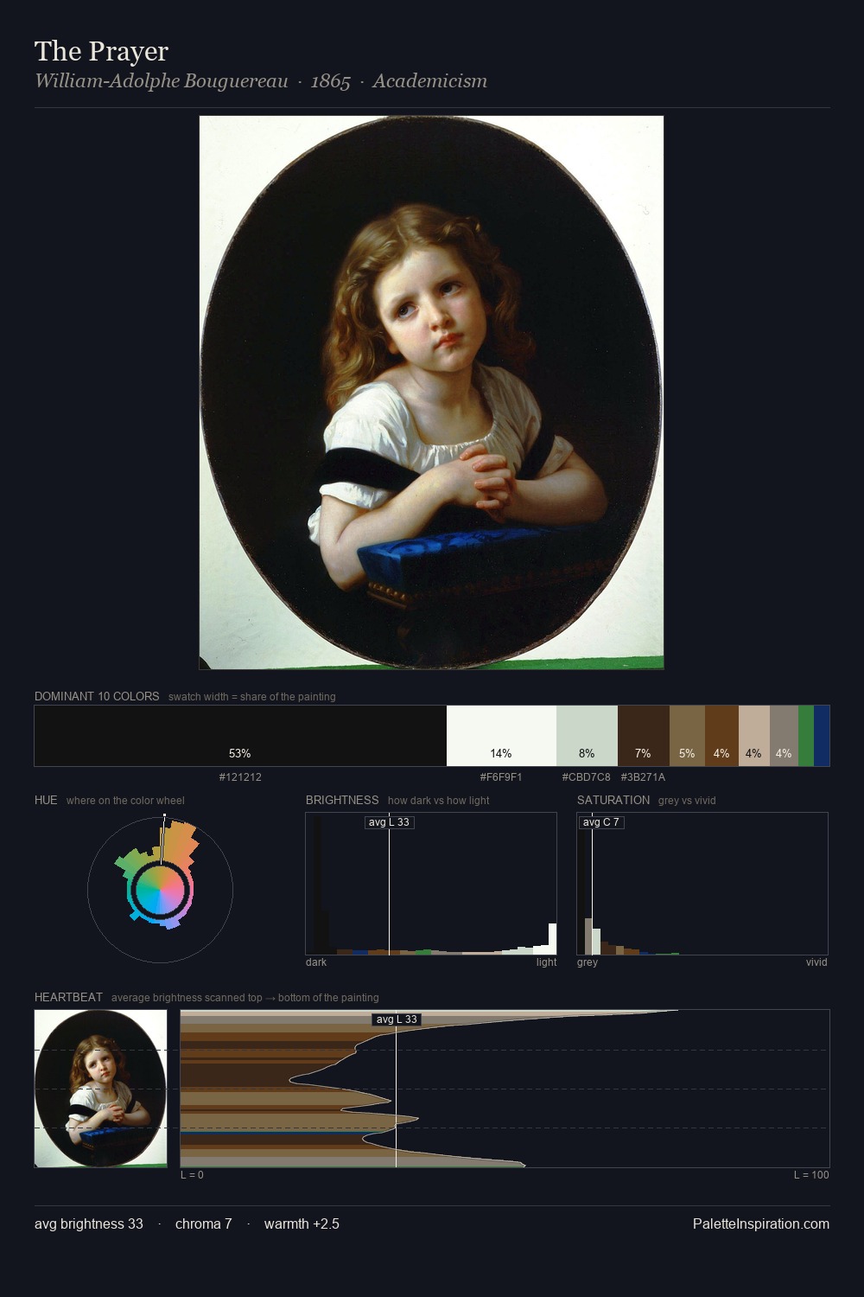Click the avg C 7 saturation marker
The image size is (864, 1297).
[x=600, y=822]
